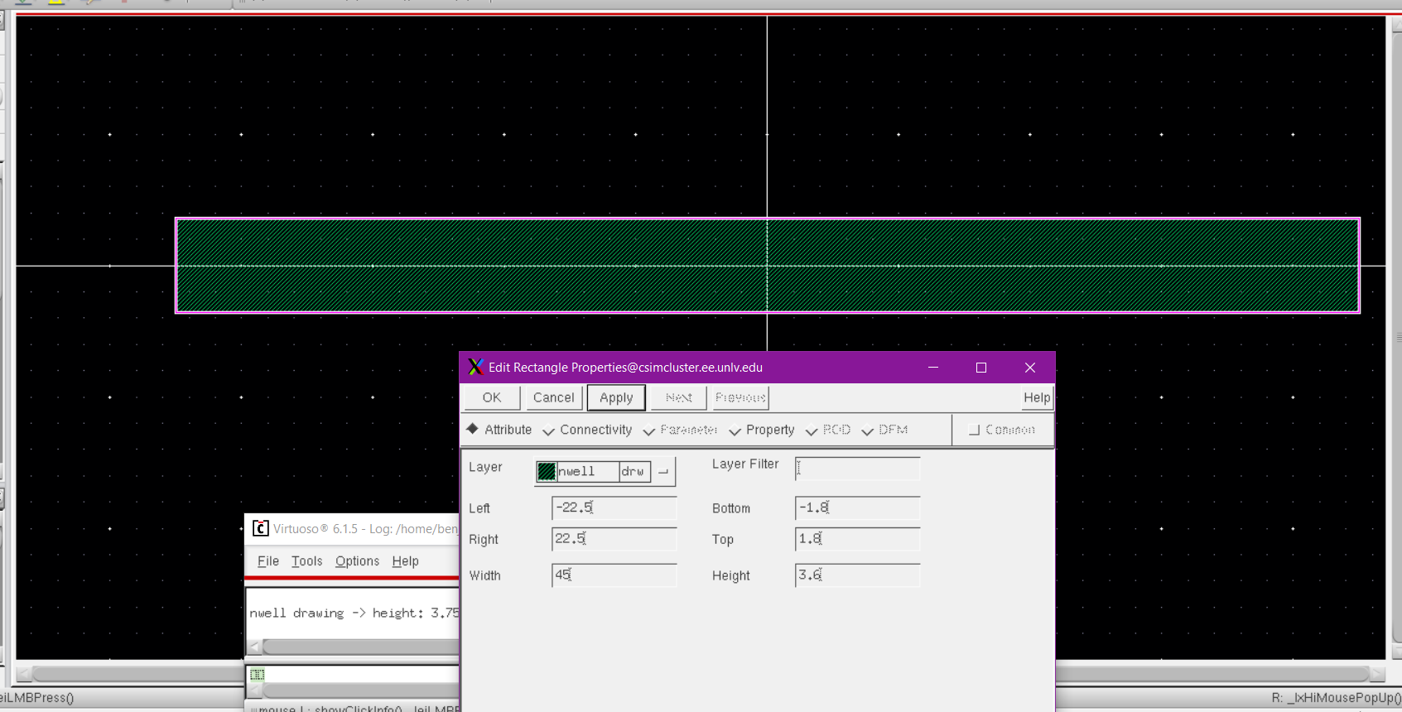1402x712 pixels.
Task: Click the Help button in dialog
Action: point(1036,397)
